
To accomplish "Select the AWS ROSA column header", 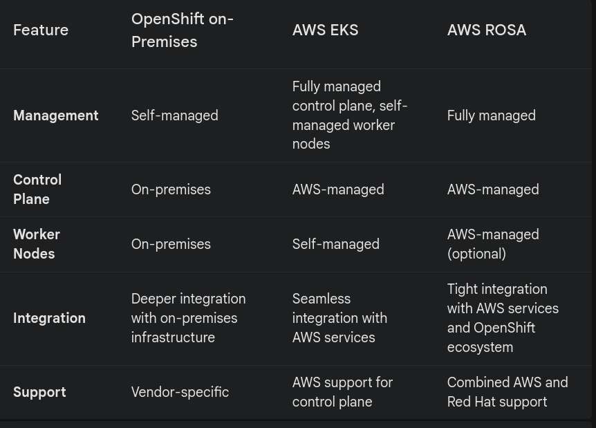I will [486, 30].
